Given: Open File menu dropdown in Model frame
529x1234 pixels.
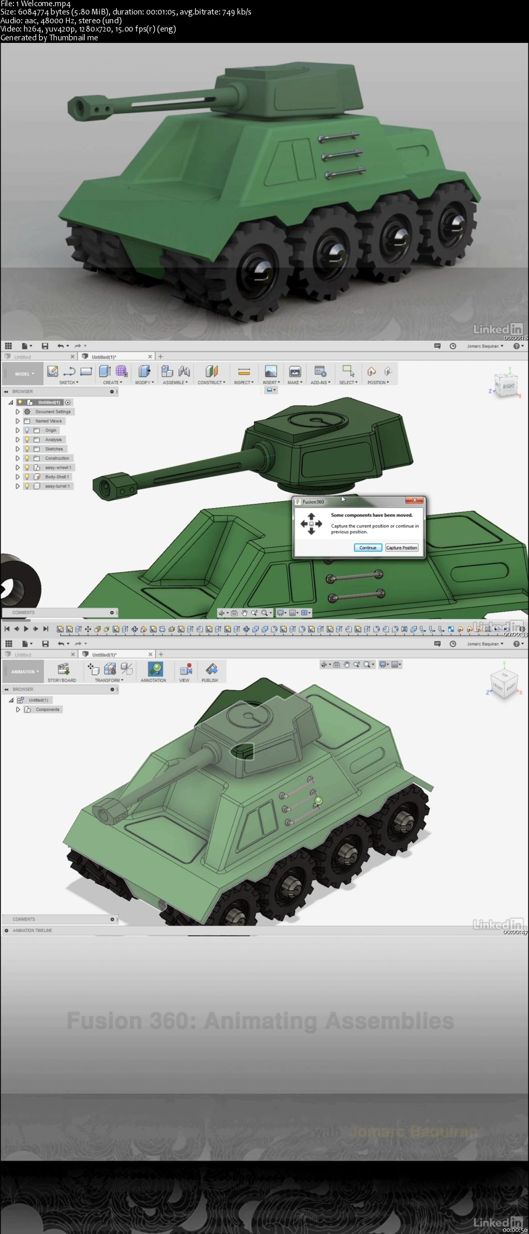Looking at the screenshot, I should click(x=26, y=346).
